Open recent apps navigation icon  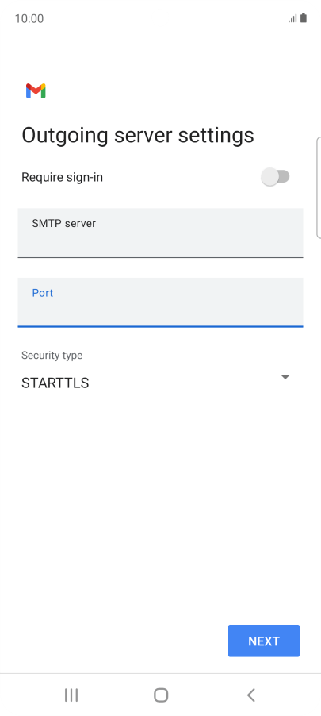coord(71,695)
